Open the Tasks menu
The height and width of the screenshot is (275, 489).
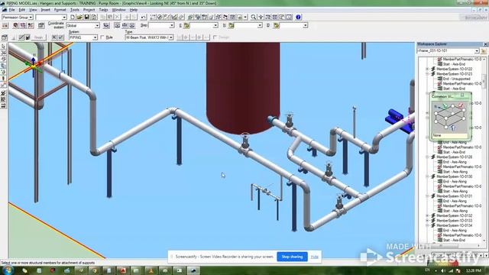103,10
